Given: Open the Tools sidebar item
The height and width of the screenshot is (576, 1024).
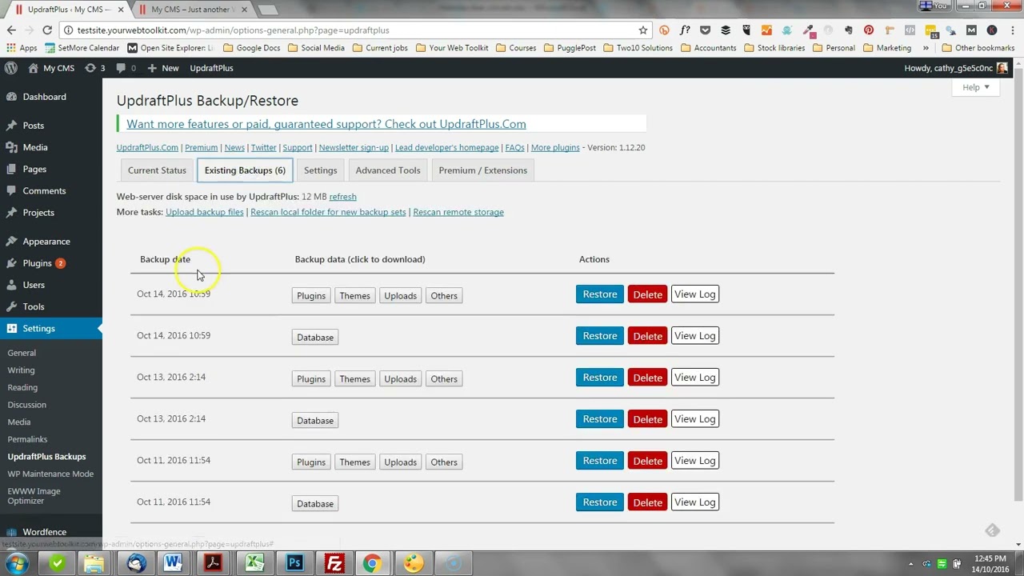Looking at the screenshot, I should coord(33,306).
